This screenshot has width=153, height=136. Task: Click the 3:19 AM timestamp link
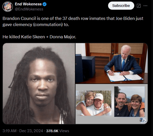(9, 131)
